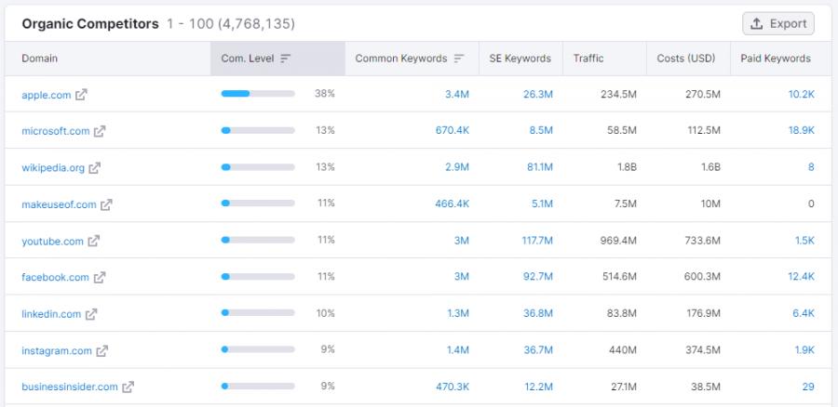Screen dimensions: 838x407
Task: Open the wikipedia.org domain link
Action: [53, 168]
